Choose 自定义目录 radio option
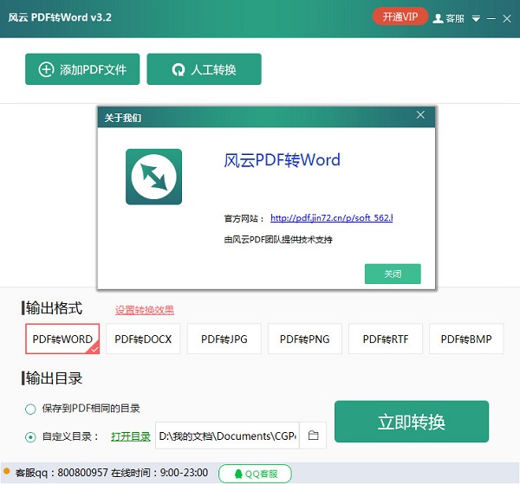 click(30, 437)
